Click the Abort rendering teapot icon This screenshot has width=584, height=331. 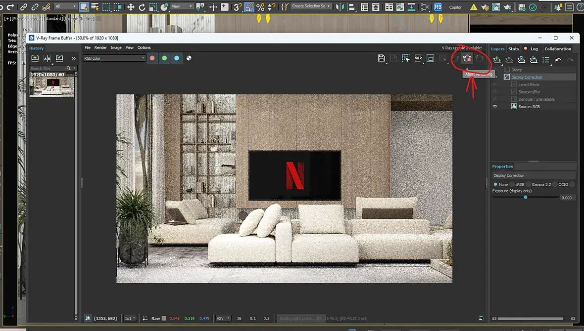[x=467, y=58]
